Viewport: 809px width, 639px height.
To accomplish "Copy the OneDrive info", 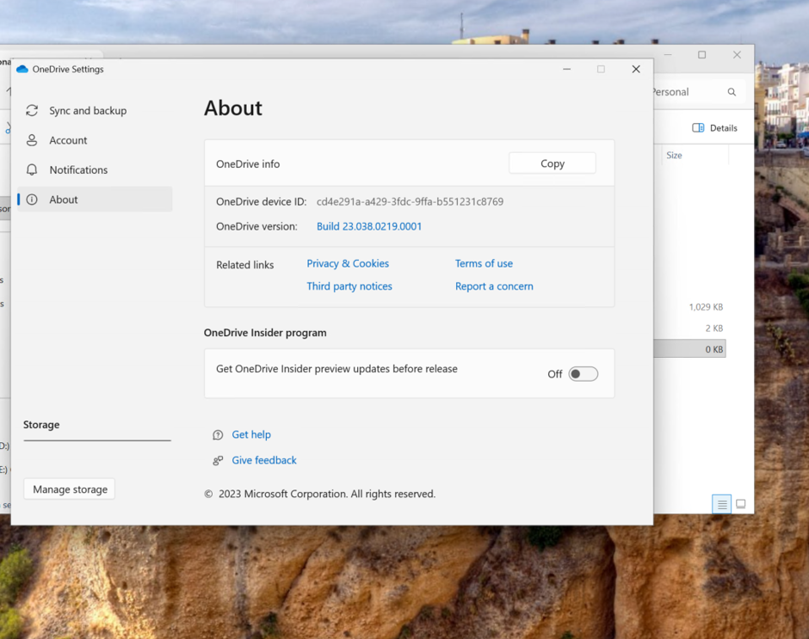I will pyautogui.click(x=552, y=163).
